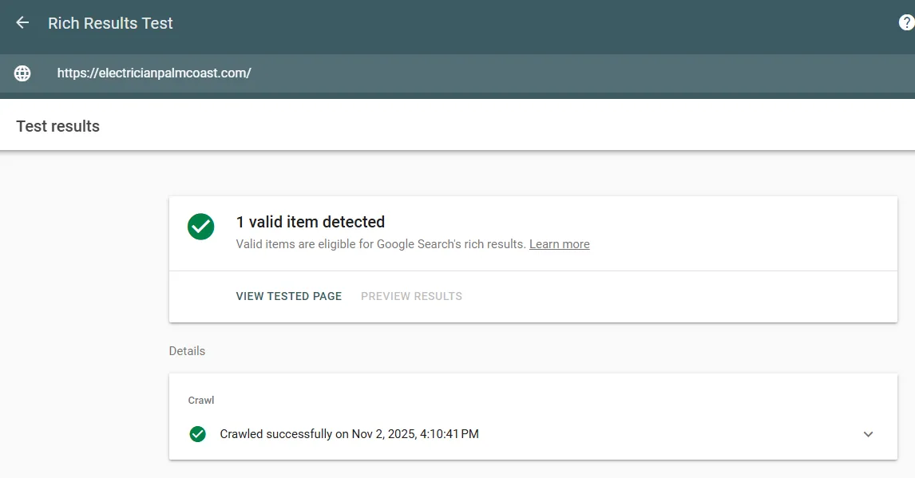915x478 pixels.
Task: Expand the Crawl details chevron
Action: click(869, 434)
